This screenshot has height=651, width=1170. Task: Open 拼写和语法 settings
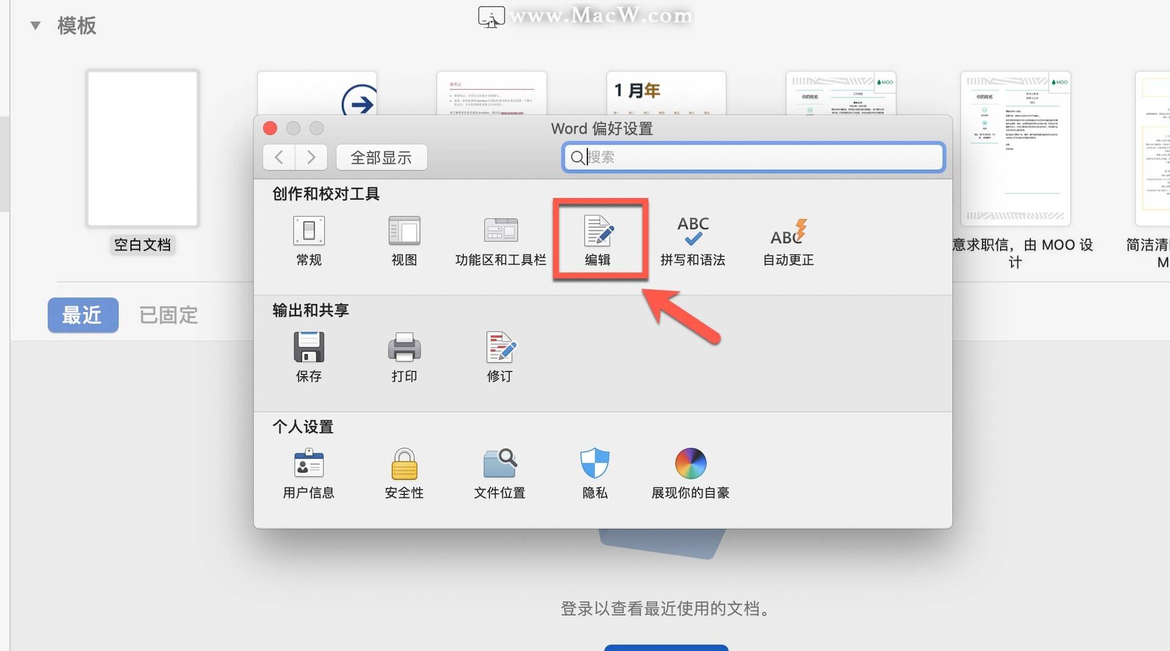693,239
